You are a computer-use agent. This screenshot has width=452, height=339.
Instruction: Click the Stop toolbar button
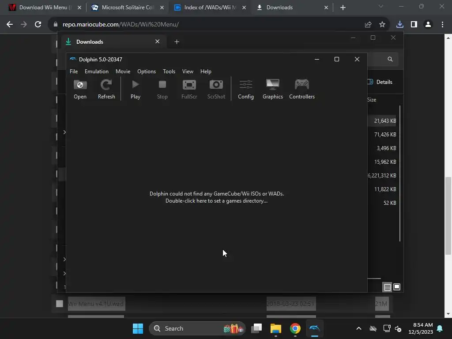[162, 89]
